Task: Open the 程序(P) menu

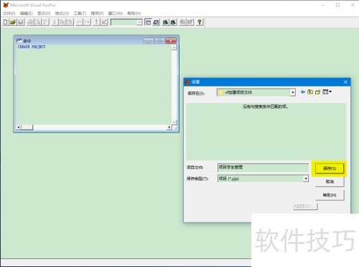Action: [97, 13]
